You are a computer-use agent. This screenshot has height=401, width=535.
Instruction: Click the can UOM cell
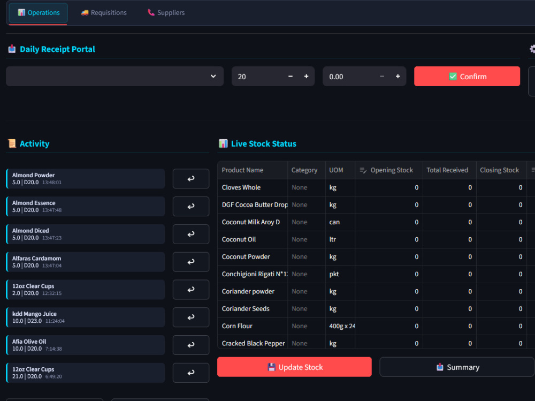[x=340, y=222]
